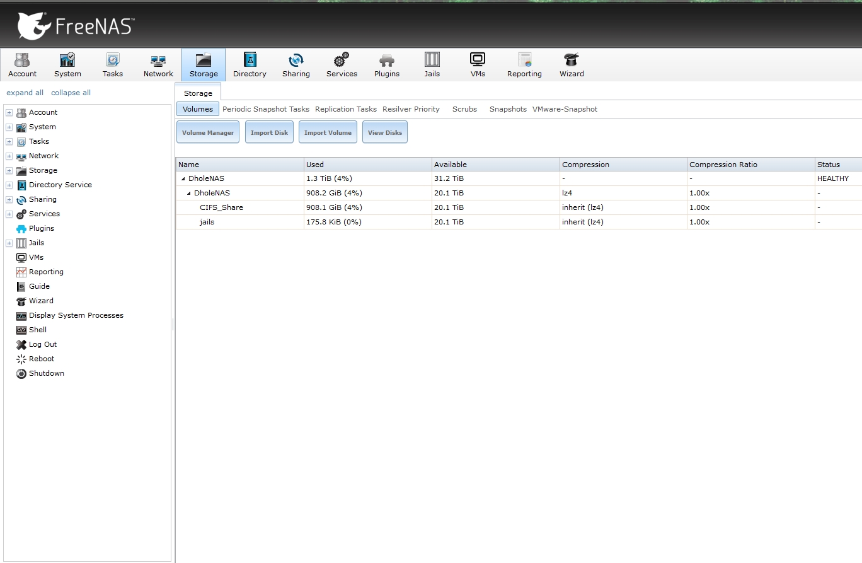The image size is (862, 563).
Task: Click Shutdown in the sidebar
Action: click(47, 373)
